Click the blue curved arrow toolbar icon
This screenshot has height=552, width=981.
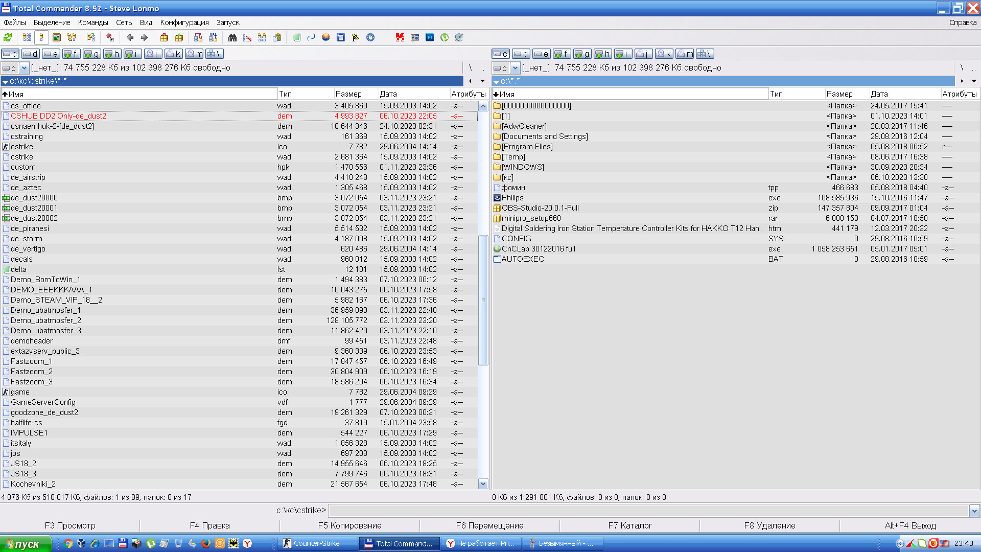[311, 37]
